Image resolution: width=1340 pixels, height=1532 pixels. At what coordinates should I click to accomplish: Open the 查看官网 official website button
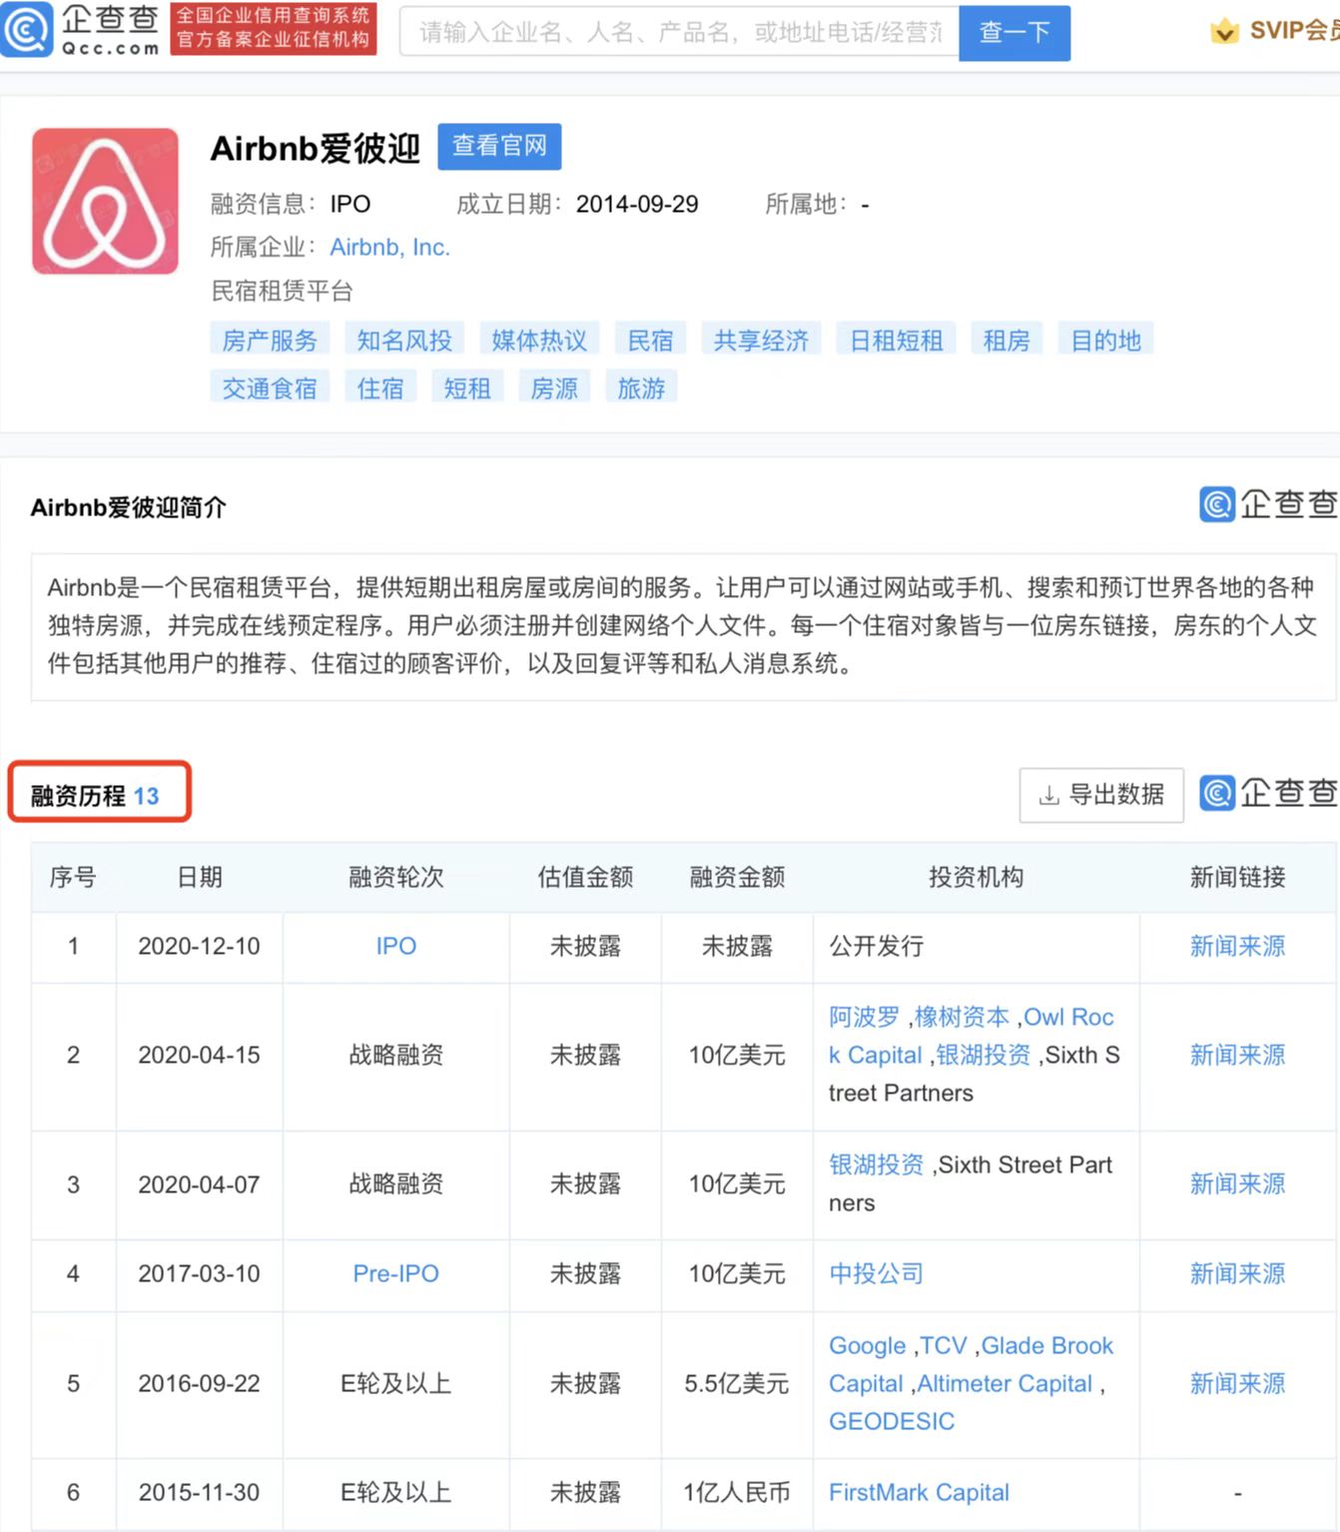click(x=499, y=147)
